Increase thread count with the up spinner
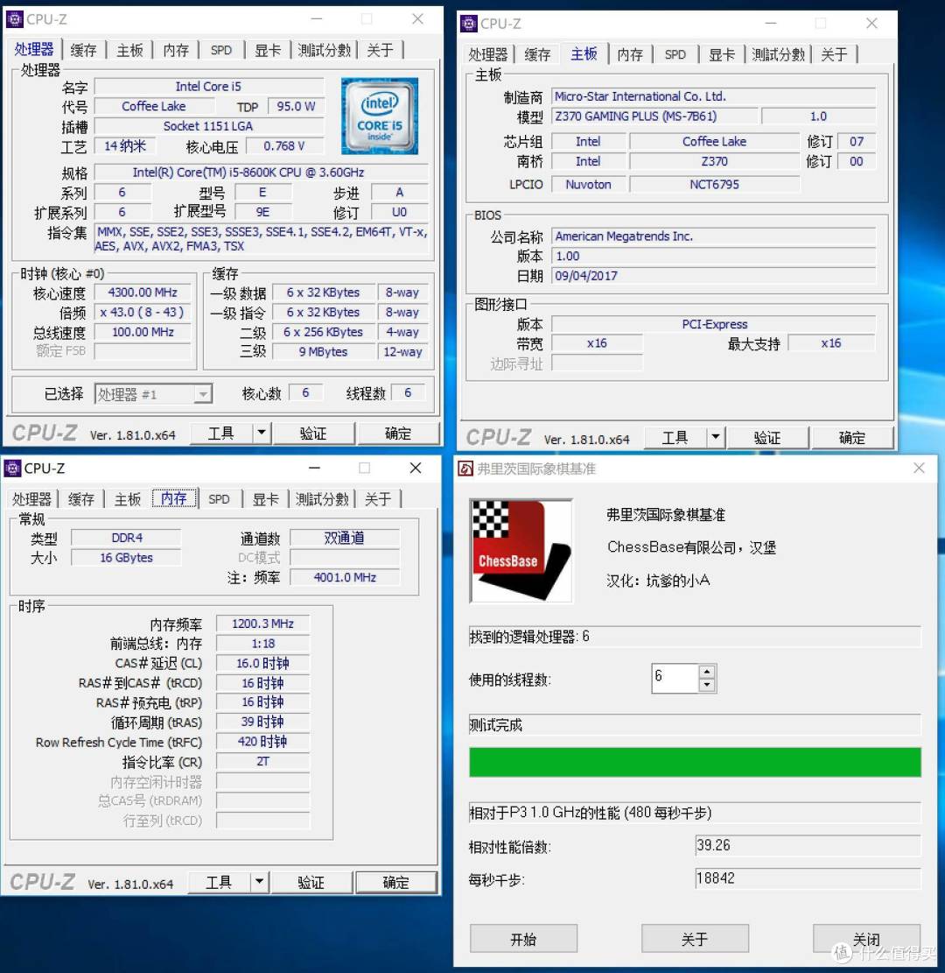Viewport: 945px width, 973px height. pos(707,672)
